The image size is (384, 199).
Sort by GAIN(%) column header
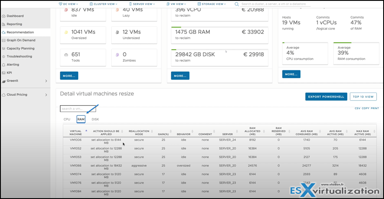click(x=164, y=134)
